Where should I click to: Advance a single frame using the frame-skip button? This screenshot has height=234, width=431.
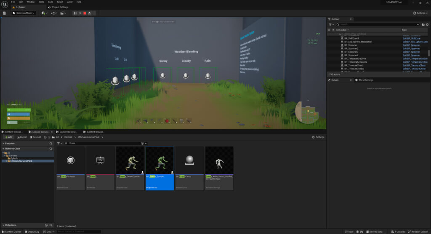[x=80, y=13]
